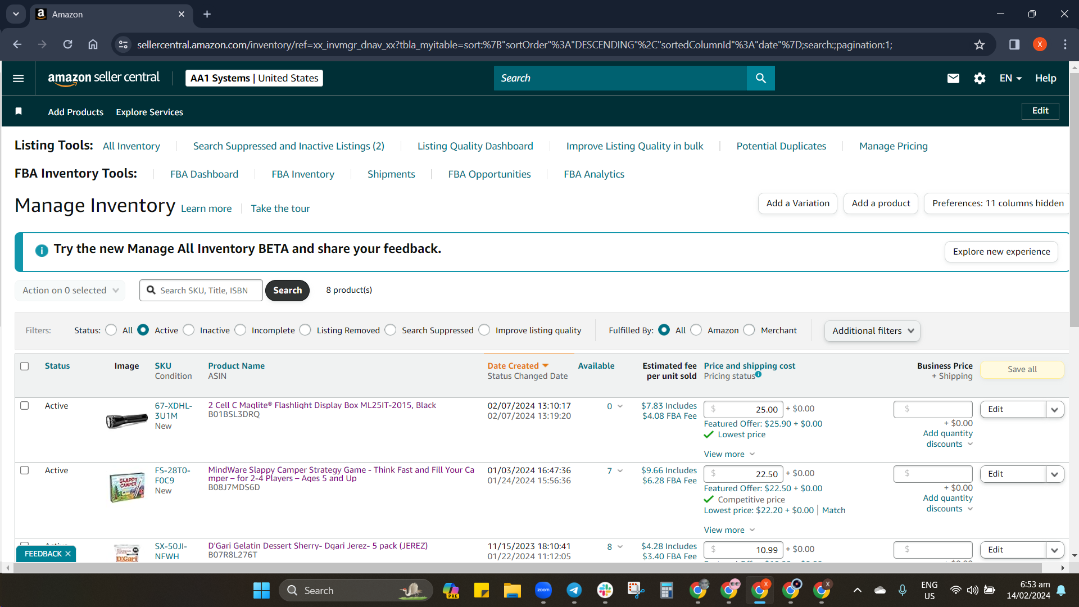
Task: Open Sticky Notes from the taskbar
Action: (481, 591)
